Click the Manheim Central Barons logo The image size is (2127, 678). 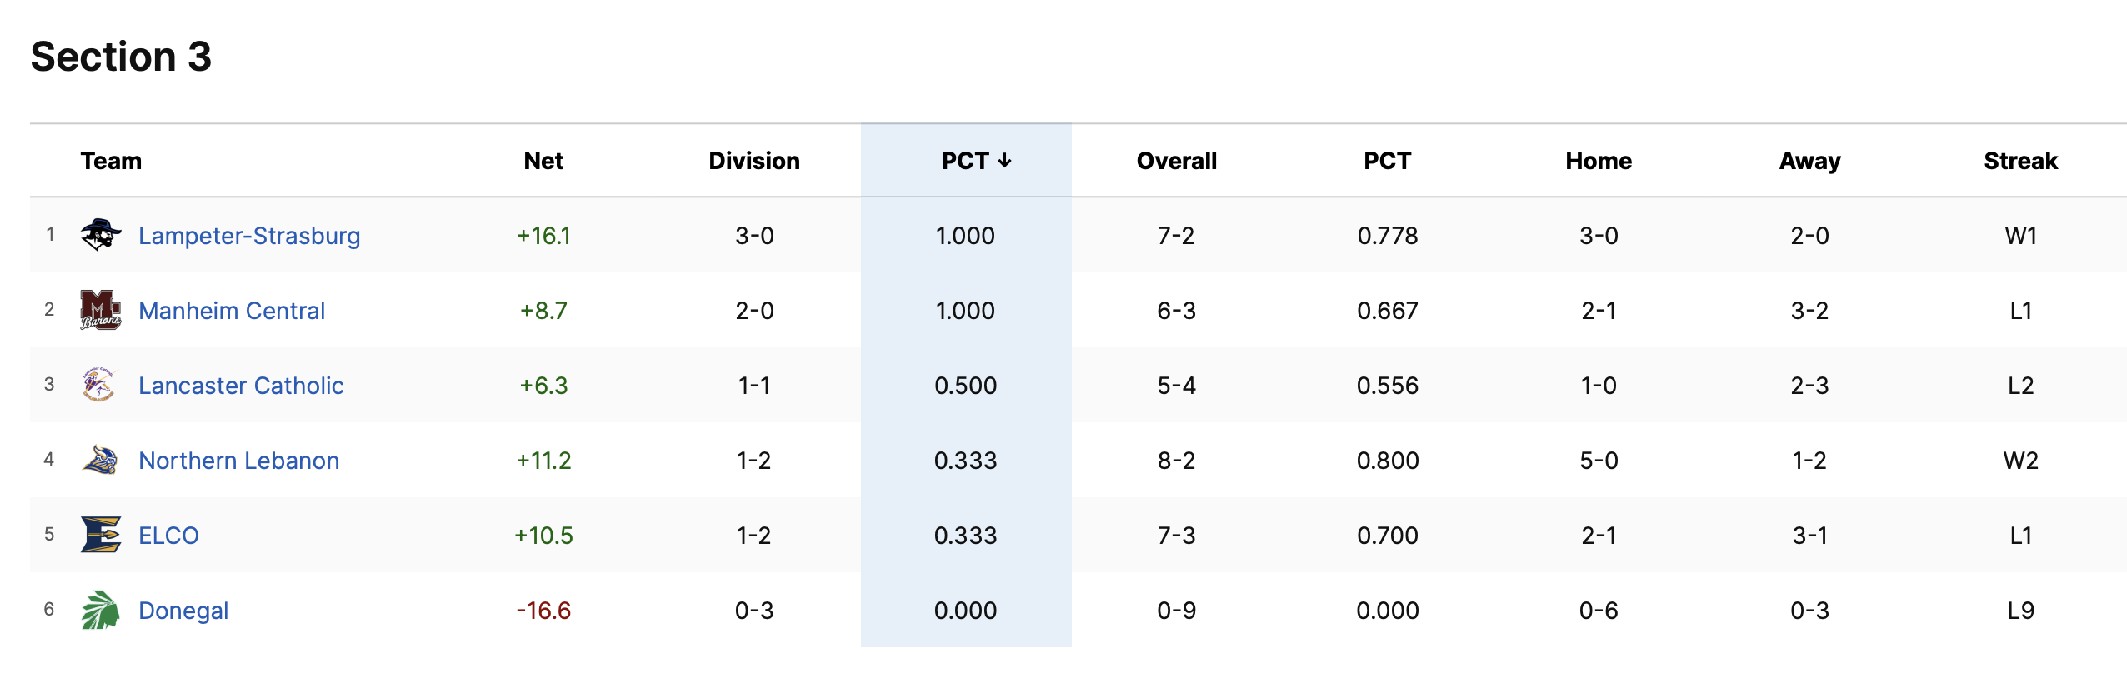pyautogui.click(x=100, y=310)
